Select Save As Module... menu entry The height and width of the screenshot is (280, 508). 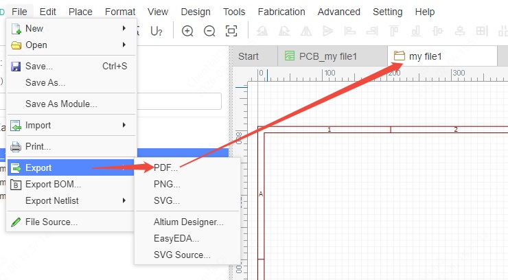[61, 104]
